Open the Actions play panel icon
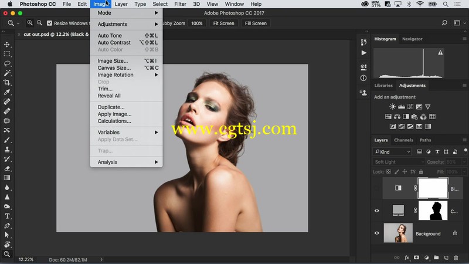 pyautogui.click(x=363, y=53)
